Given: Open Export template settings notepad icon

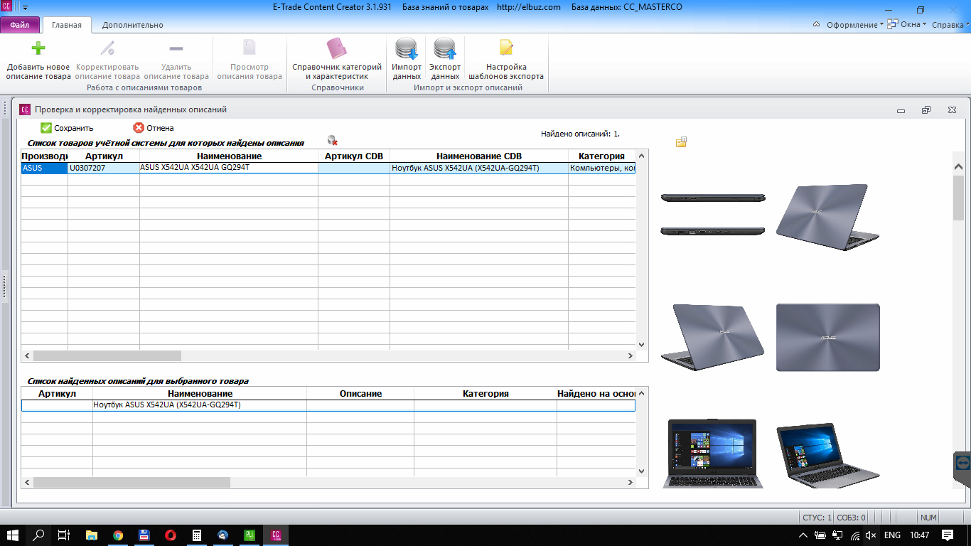Looking at the screenshot, I should (x=506, y=48).
